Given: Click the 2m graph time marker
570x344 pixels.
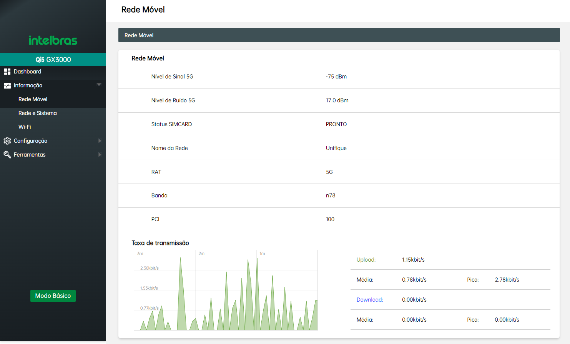Looking at the screenshot, I should [201, 254].
